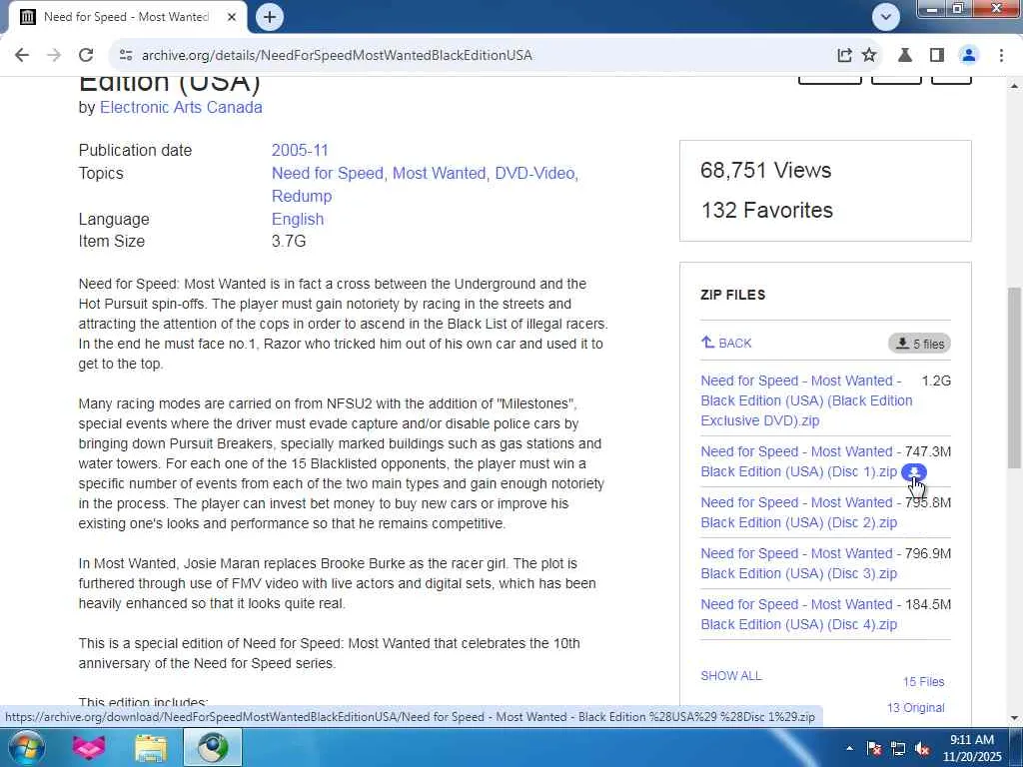Open the 13 Original link
1023x767 pixels.
(915, 708)
